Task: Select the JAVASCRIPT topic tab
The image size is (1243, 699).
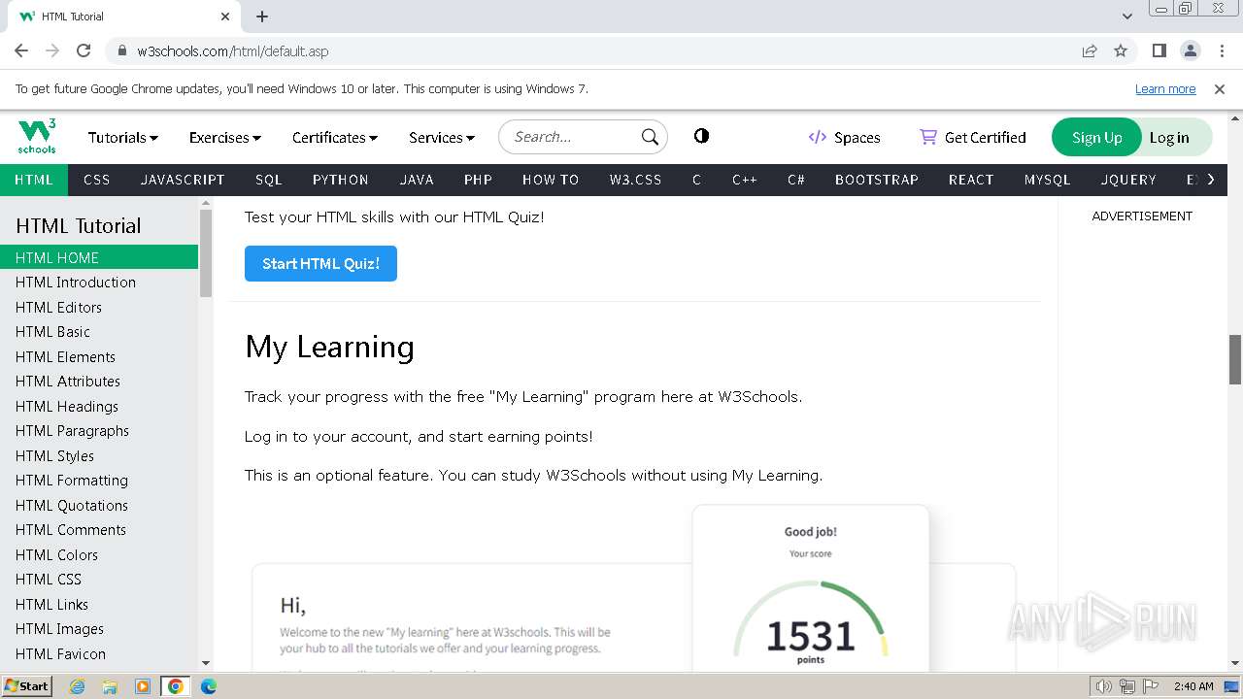Action: coord(183,180)
